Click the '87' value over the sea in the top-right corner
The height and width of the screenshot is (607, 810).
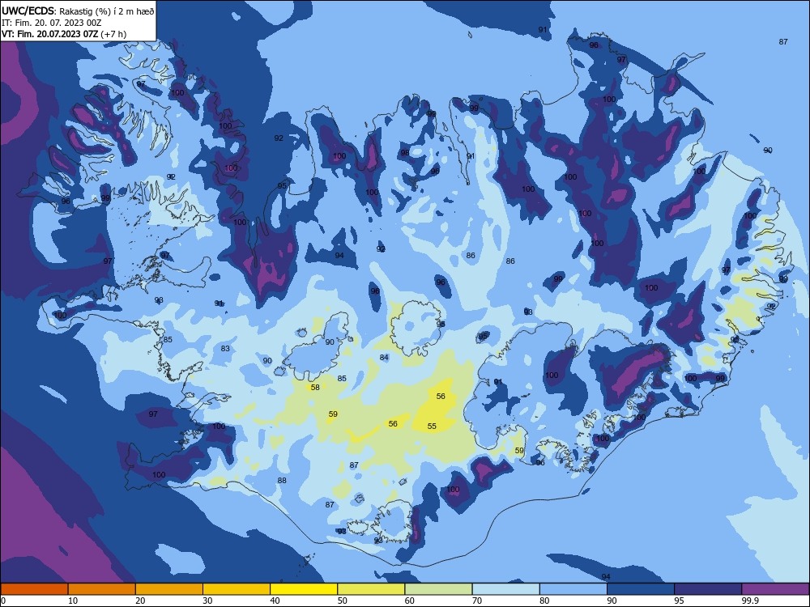tap(783, 42)
